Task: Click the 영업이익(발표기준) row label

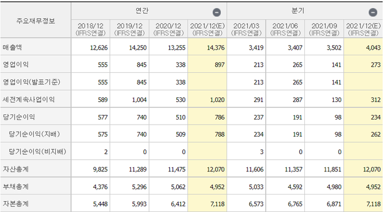Action: click(x=32, y=82)
